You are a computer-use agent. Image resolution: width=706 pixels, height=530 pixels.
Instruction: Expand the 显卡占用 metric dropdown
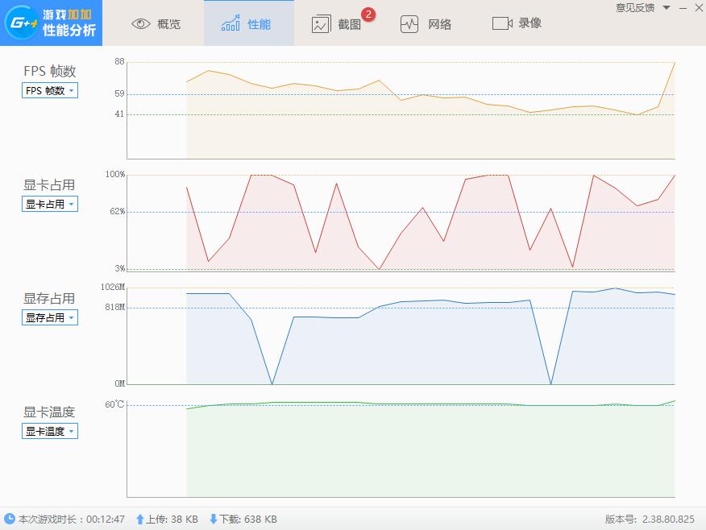pyautogui.click(x=50, y=205)
